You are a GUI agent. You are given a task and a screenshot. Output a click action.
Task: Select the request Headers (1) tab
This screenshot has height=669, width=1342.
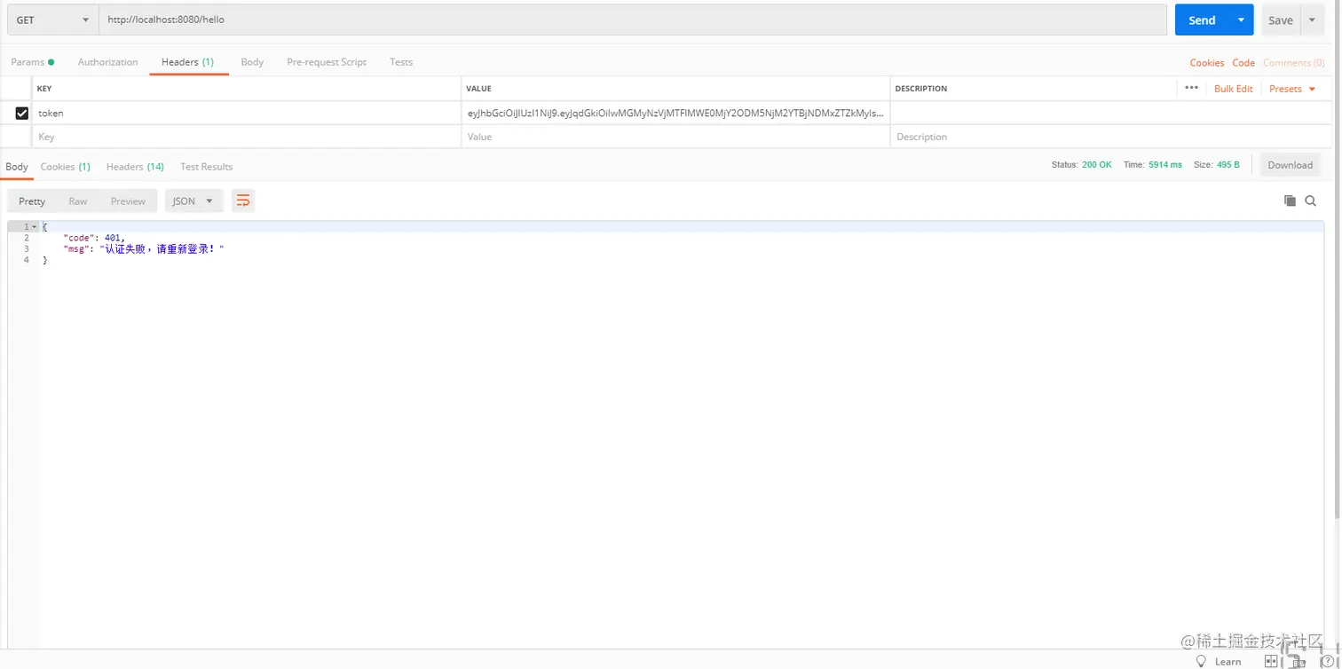[x=187, y=62]
